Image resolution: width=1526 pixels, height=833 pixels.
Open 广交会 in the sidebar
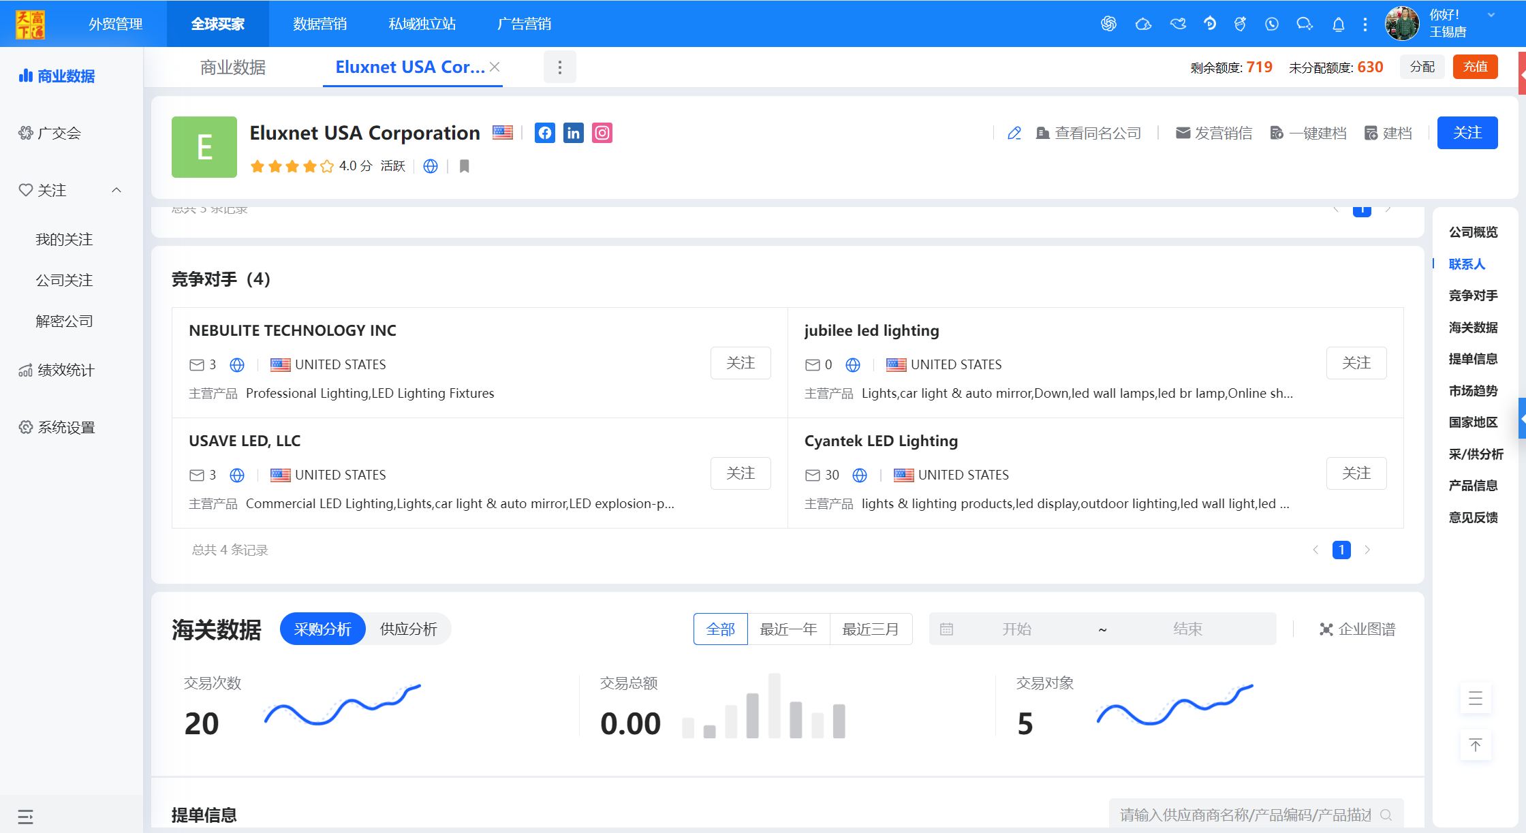[x=59, y=133]
